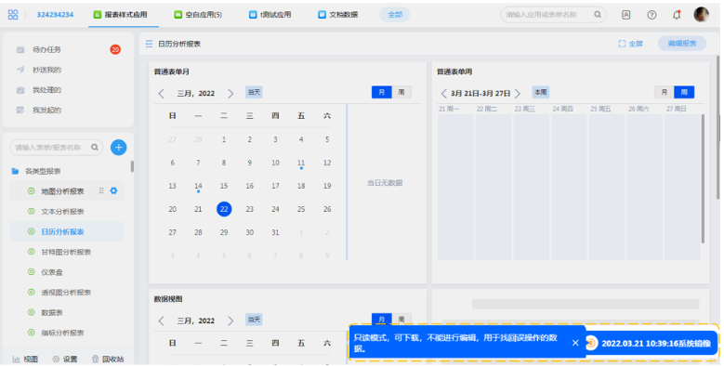The image size is (724, 366).
Task: Close the read-only mode notification
Action: point(575,343)
